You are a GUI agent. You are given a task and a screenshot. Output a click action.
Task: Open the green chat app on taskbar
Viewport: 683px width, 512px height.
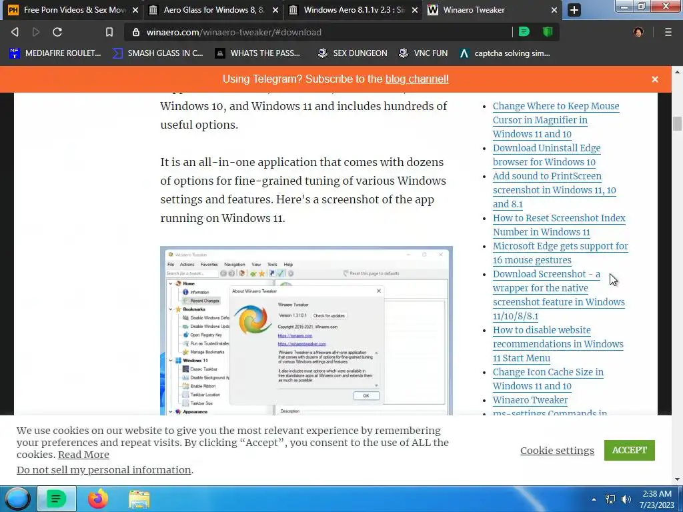pos(56,499)
